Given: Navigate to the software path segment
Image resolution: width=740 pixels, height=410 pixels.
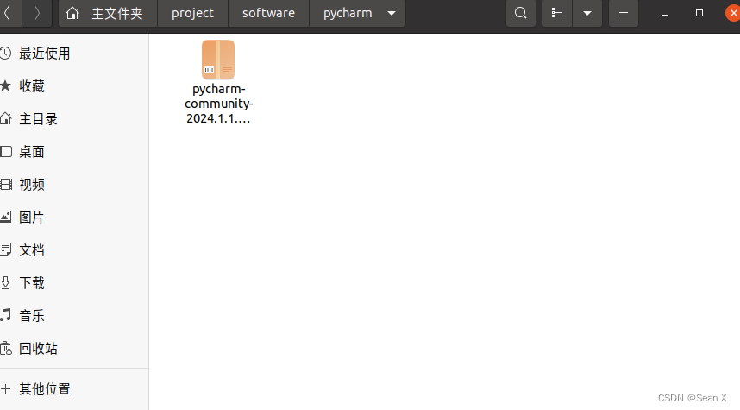Looking at the screenshot, I should point(268,13).
